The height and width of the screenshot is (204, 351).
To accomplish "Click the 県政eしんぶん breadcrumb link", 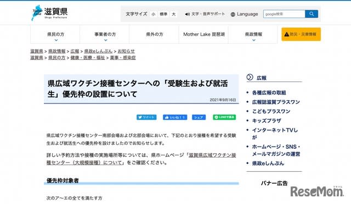I will point(98,51).
